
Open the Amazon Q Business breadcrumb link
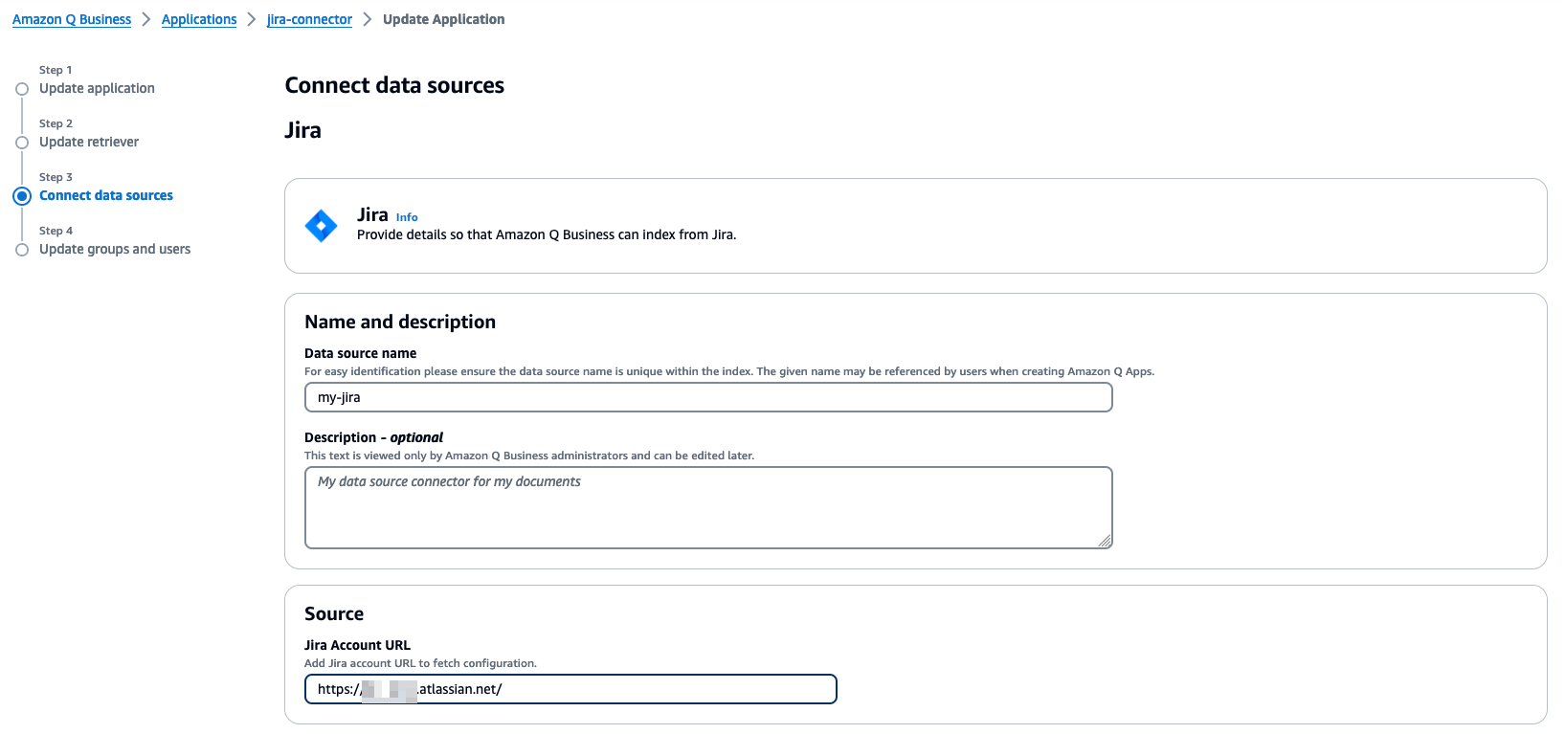pos(71,19)
